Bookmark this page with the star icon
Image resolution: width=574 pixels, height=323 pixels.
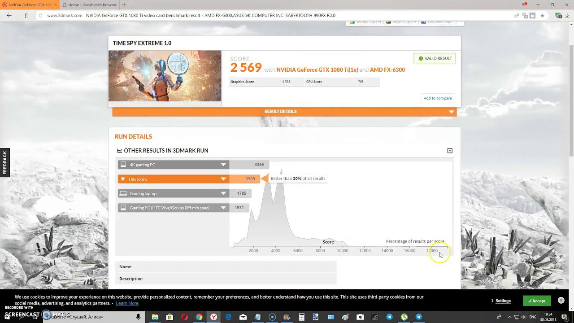click(542, 15)
